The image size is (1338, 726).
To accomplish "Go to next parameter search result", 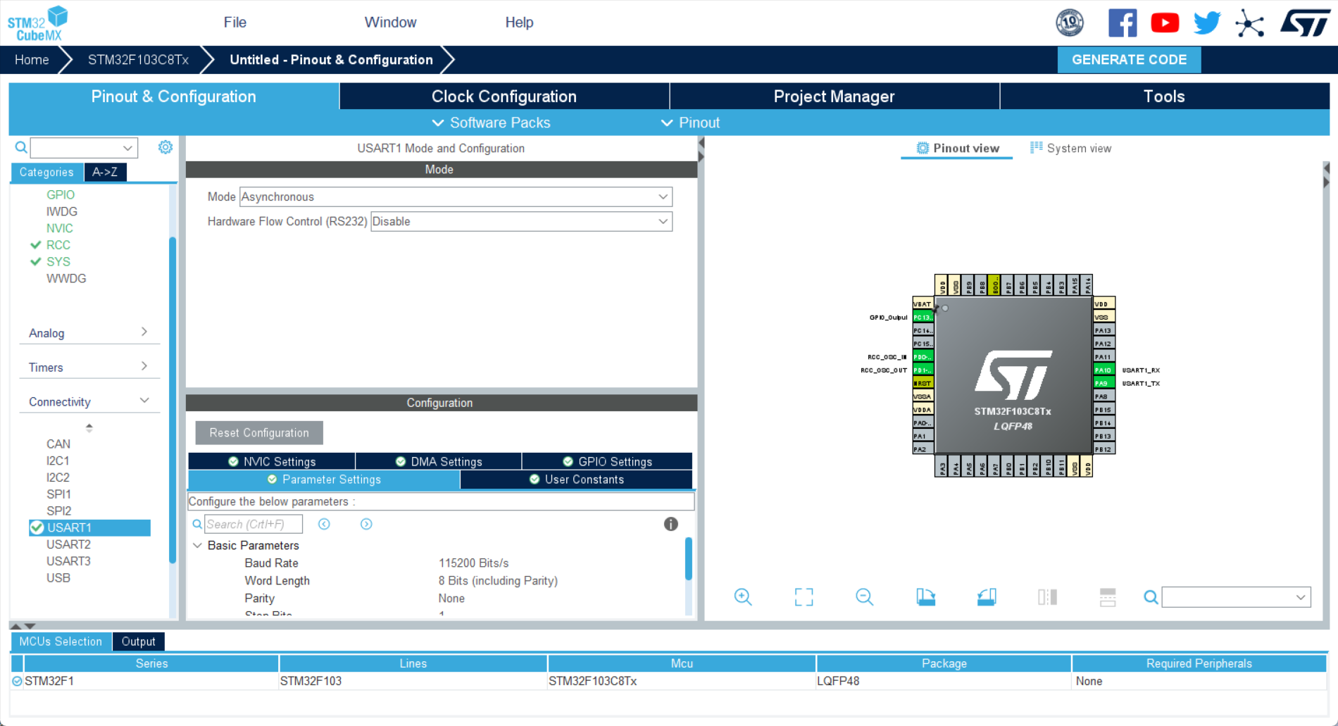I will tap(366, 524).
